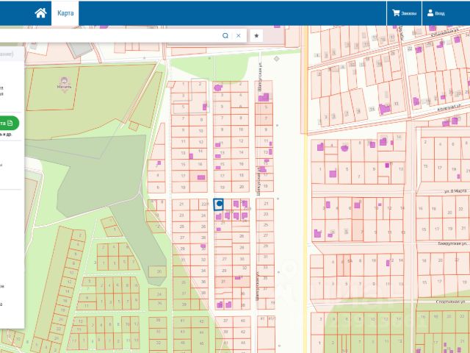Open the Карта tab
This screenshot has width=470, height=353.
tap(65, 13)
